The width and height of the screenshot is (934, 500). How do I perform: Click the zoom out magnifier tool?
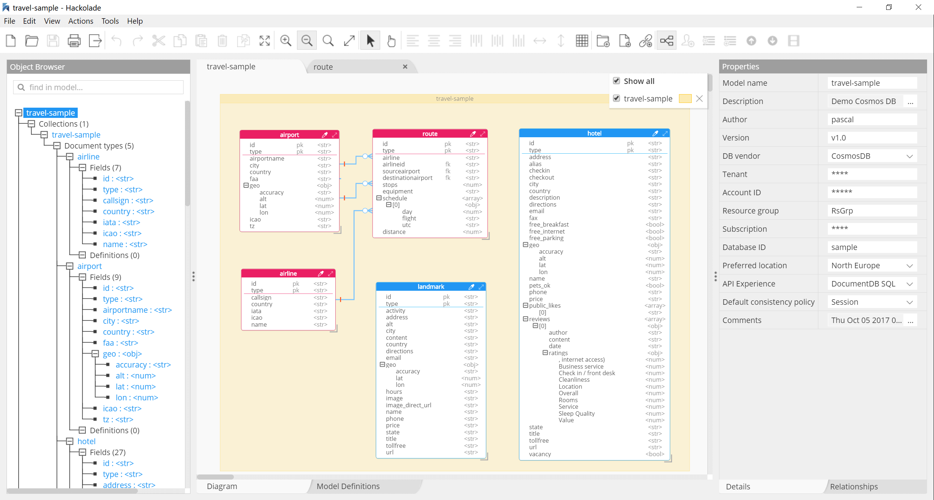pyautogui.click(x=307, y=40)
